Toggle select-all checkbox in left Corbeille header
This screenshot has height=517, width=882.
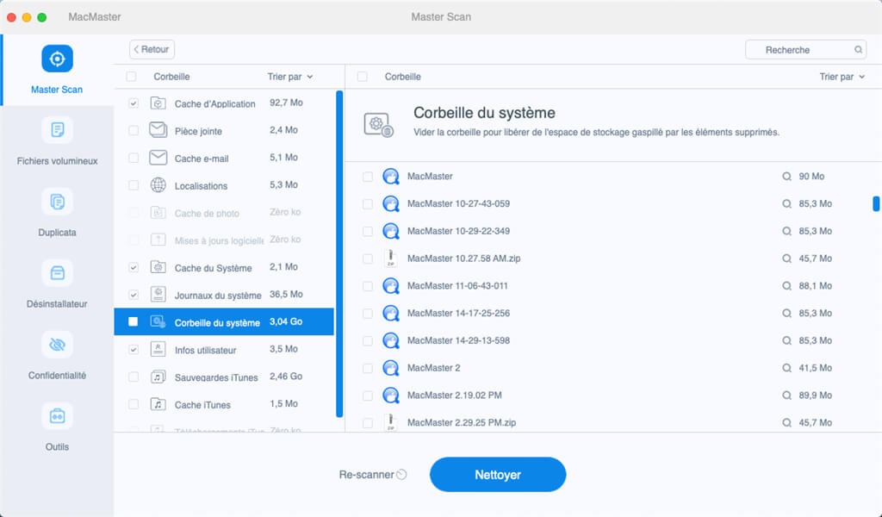pos(131,77)
